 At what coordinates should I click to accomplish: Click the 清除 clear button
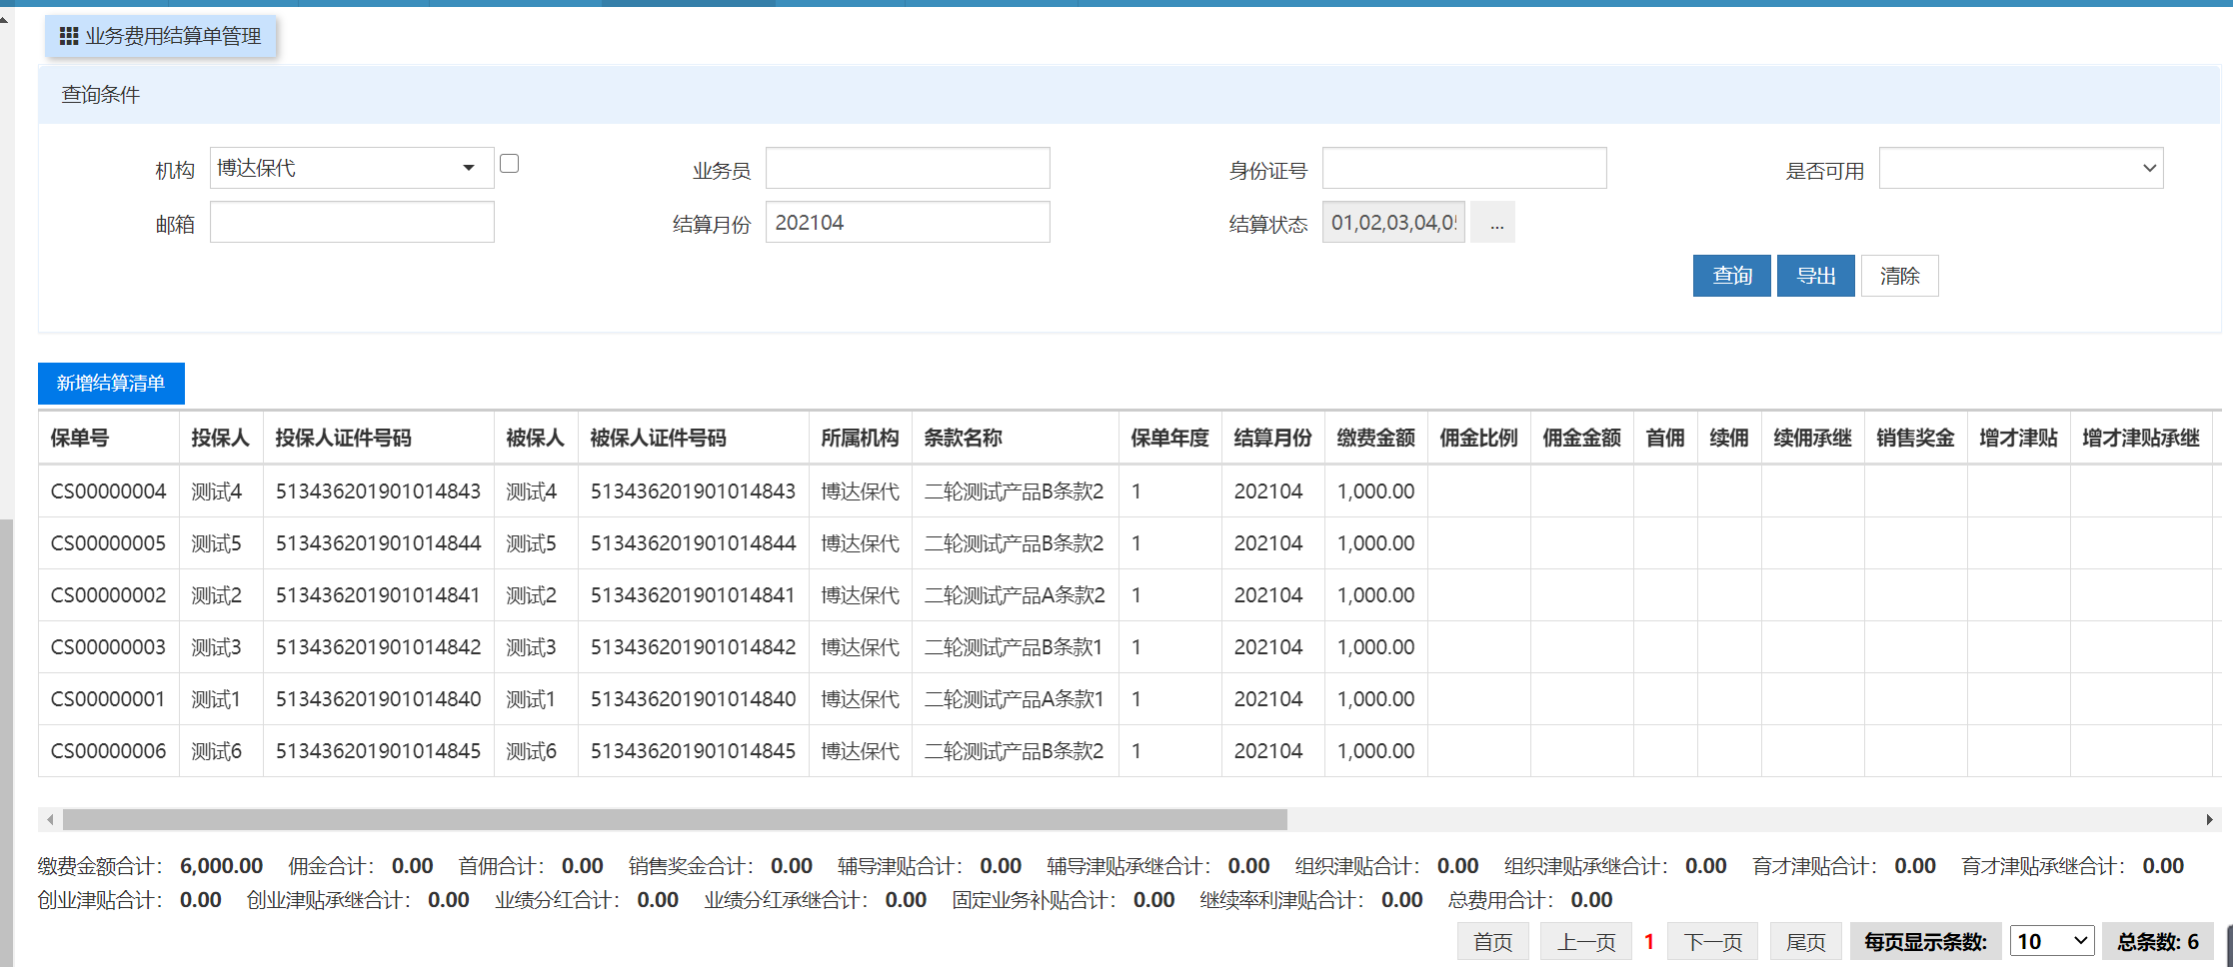click(1898, 277)
